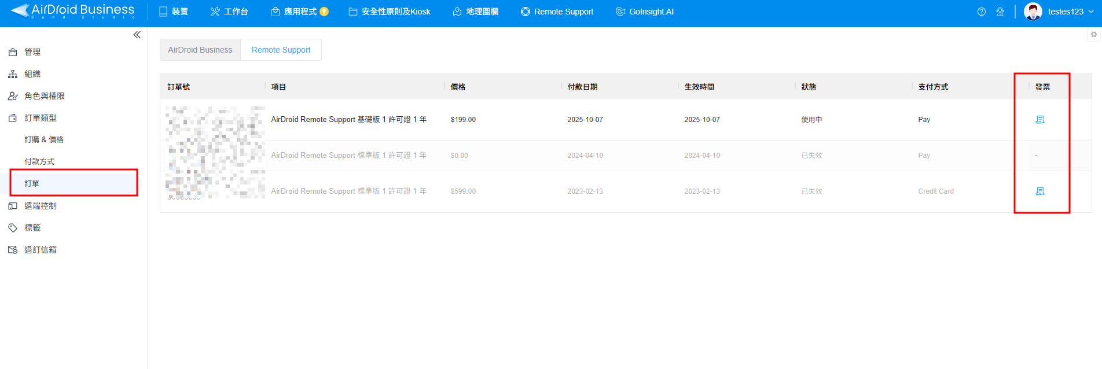Click the $599.00 price cell

463,191
